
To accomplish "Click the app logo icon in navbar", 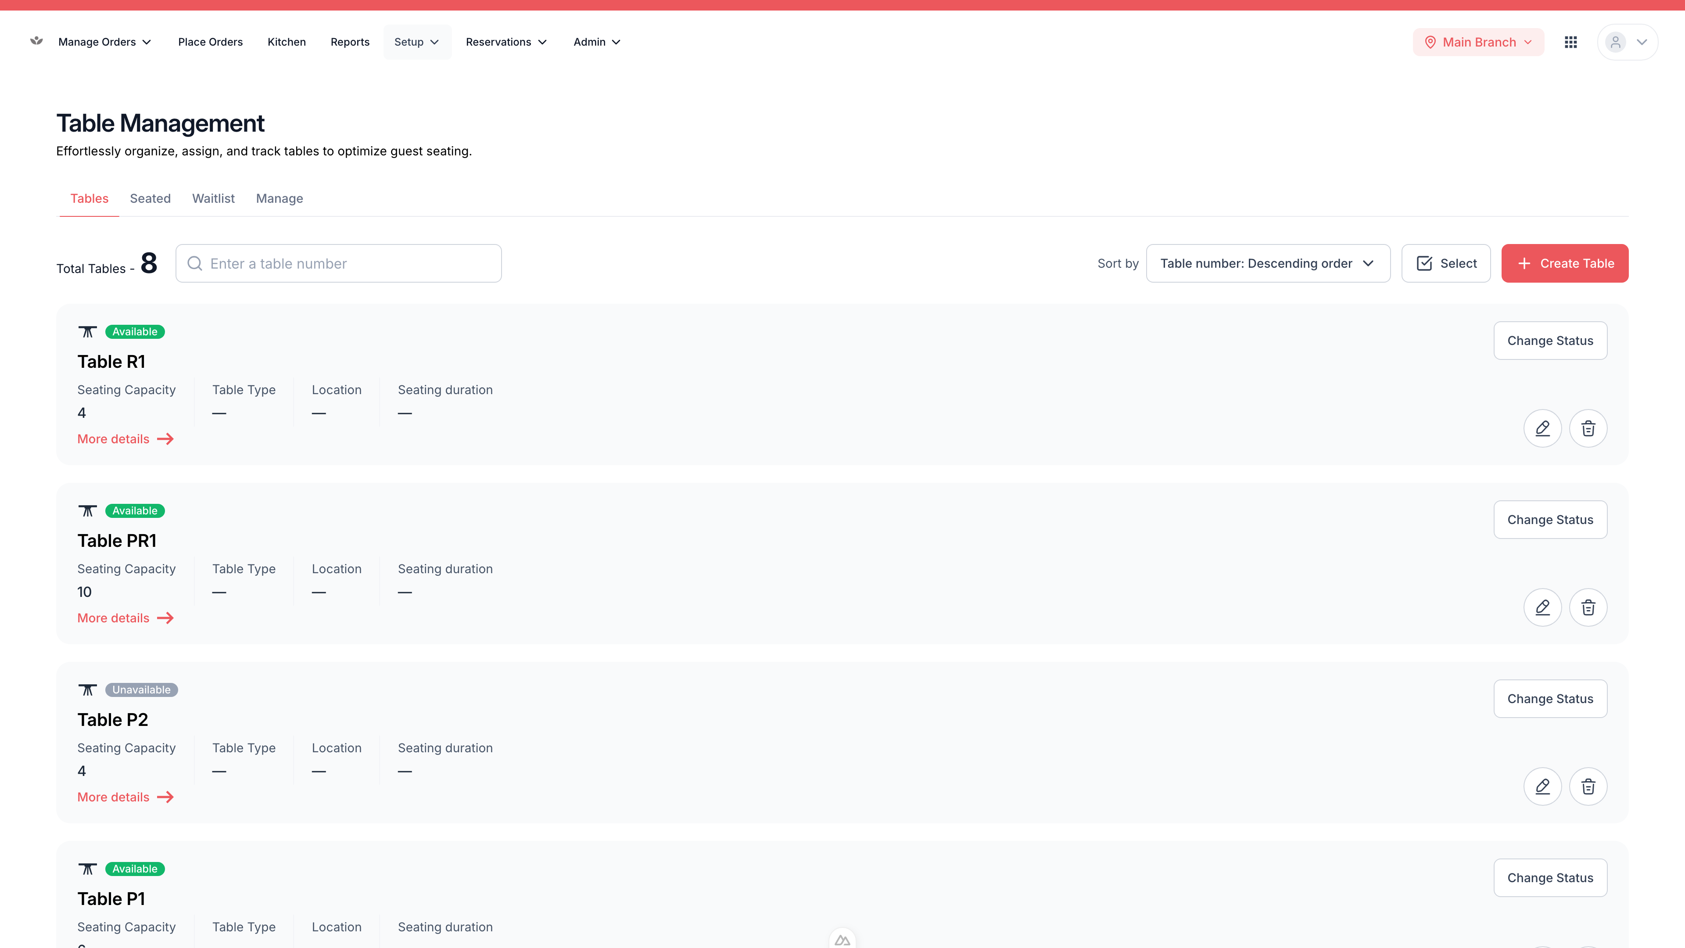I will pos(36,41).
